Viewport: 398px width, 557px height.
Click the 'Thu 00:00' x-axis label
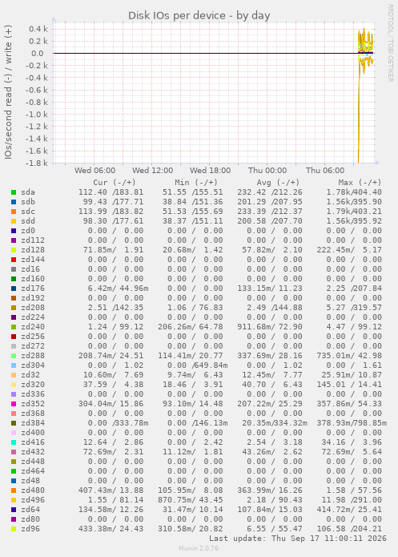point(267,171)
